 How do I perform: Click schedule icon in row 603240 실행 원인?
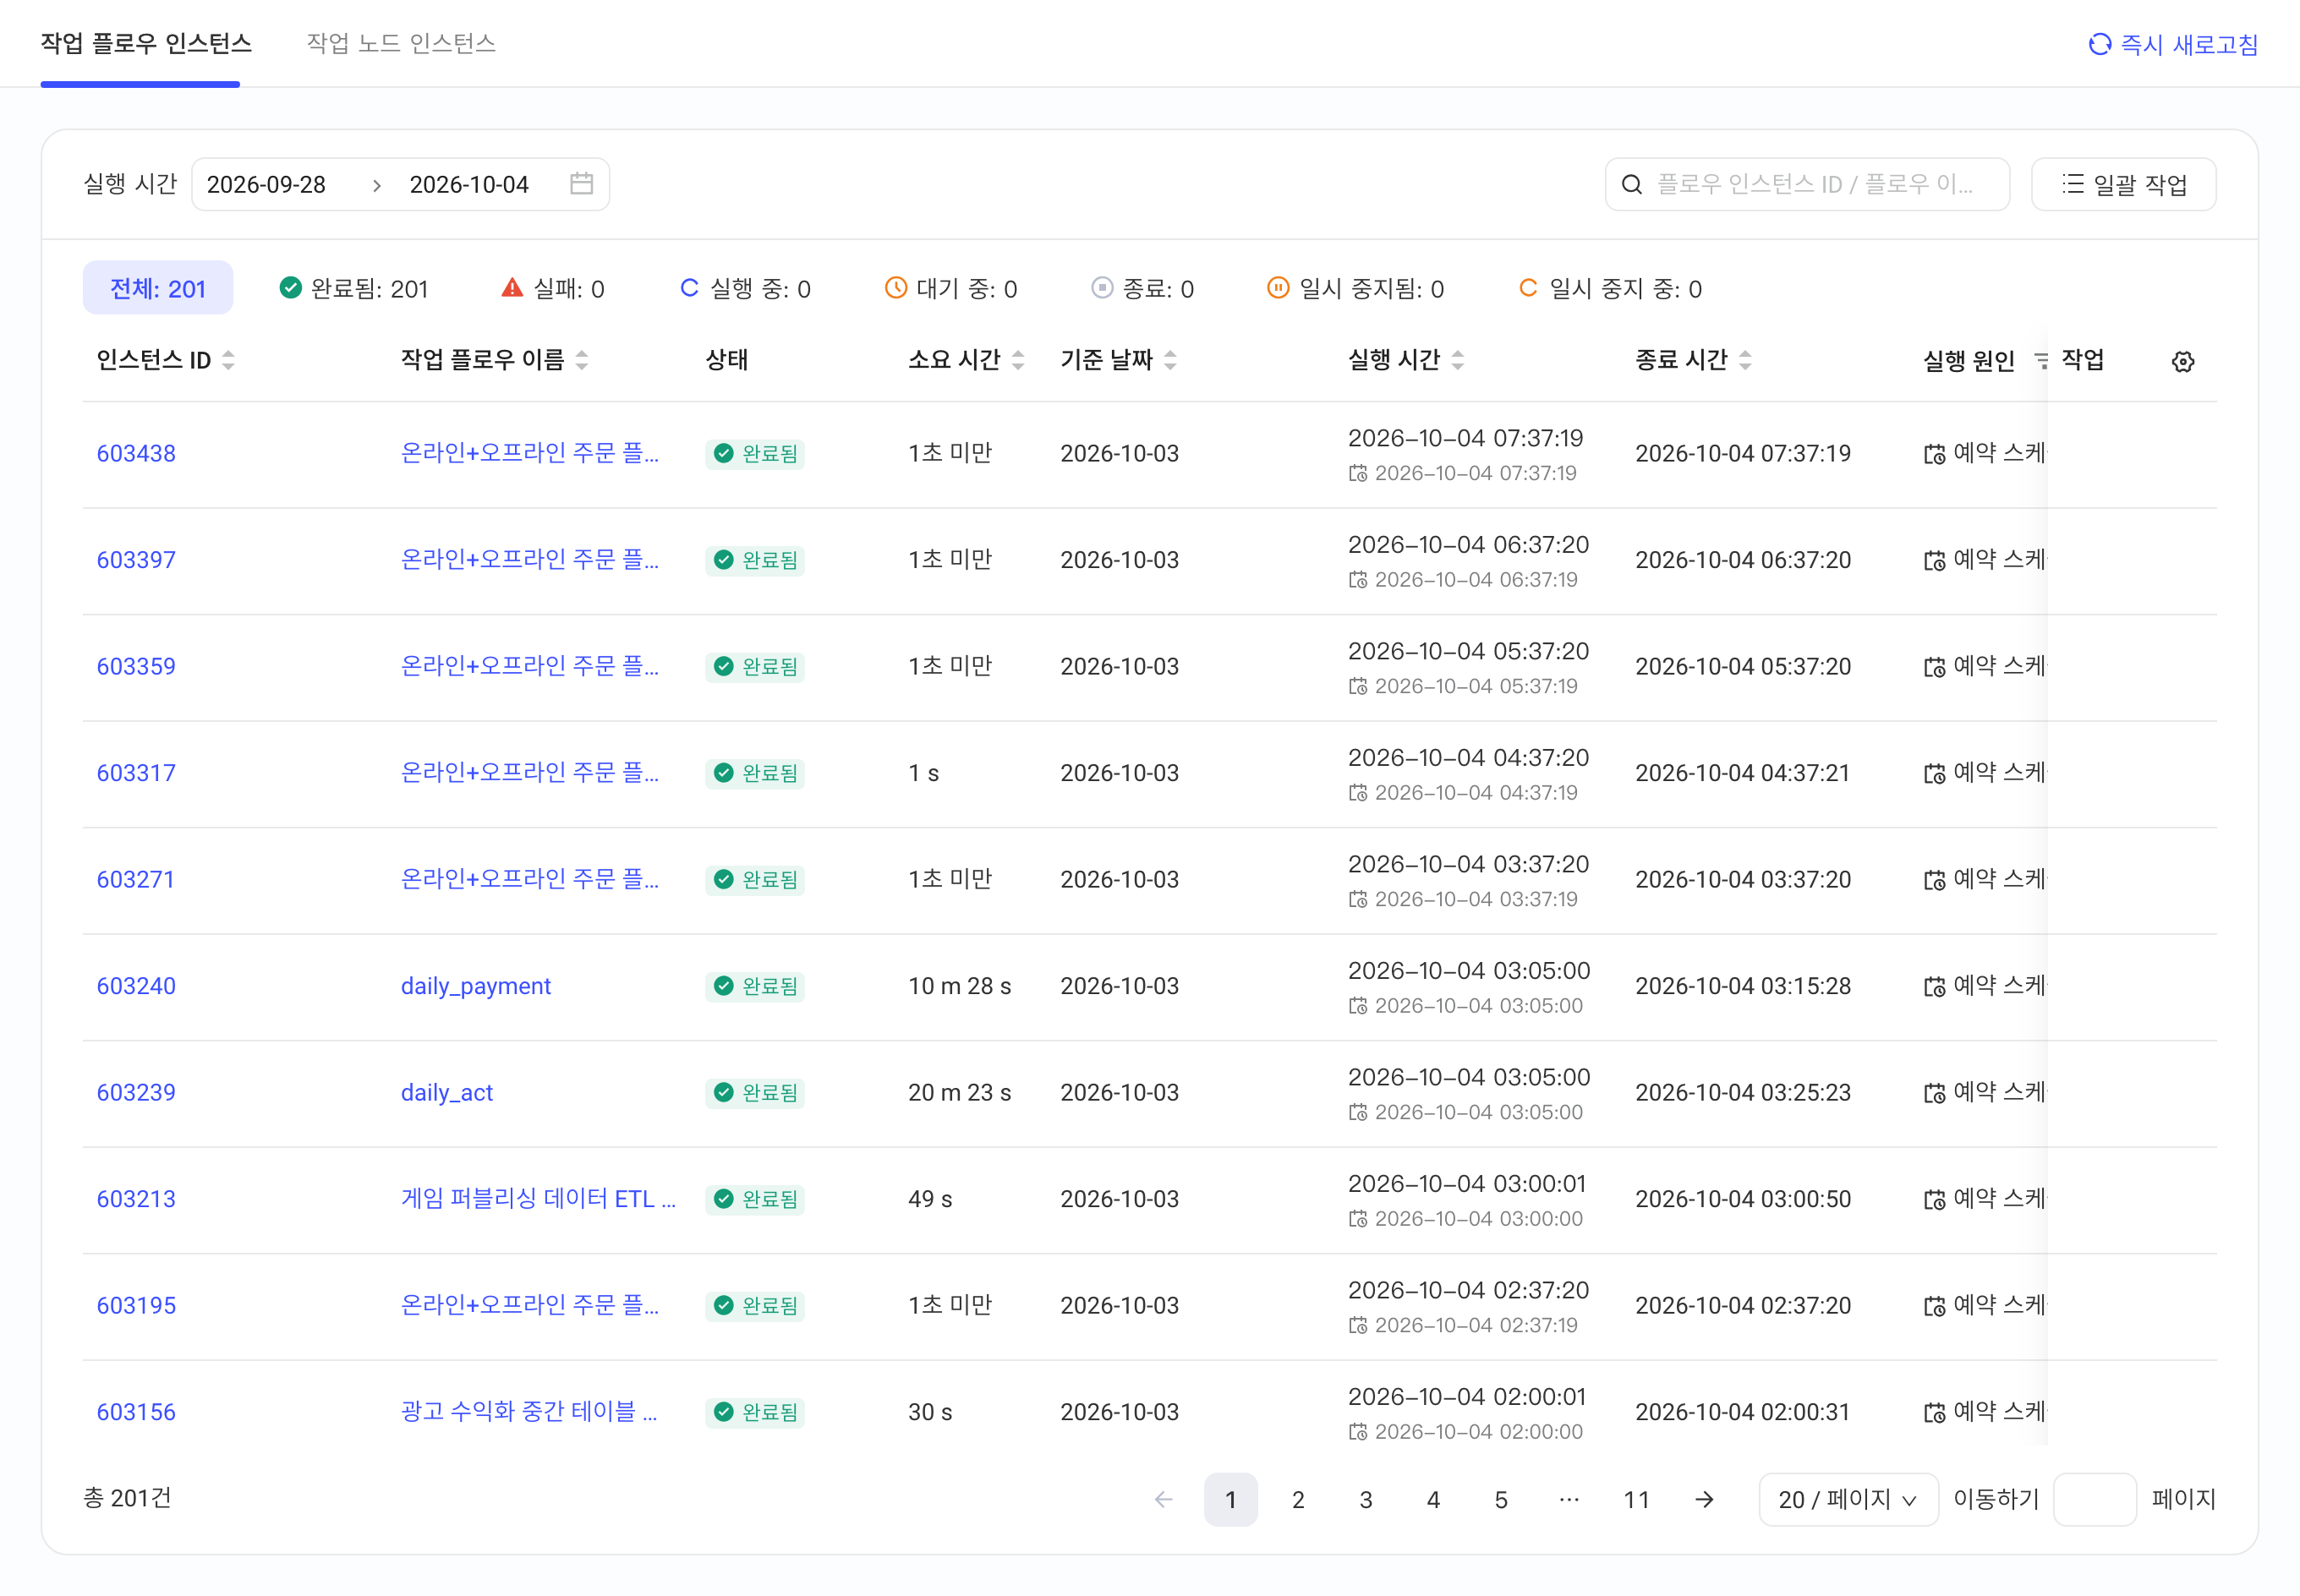point(1934,986)
